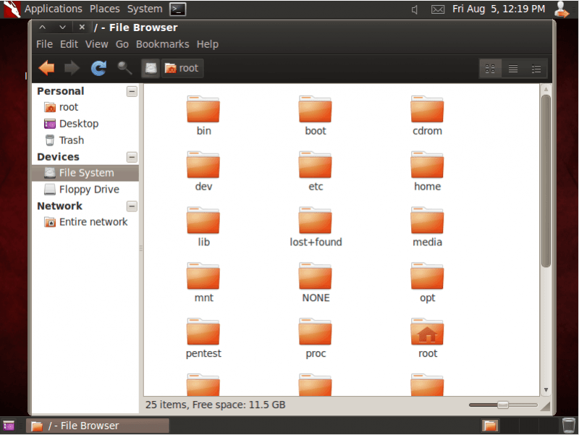The image size is (579, 435).
Task: Open the Go menu
Action: (x=122, y=44)
